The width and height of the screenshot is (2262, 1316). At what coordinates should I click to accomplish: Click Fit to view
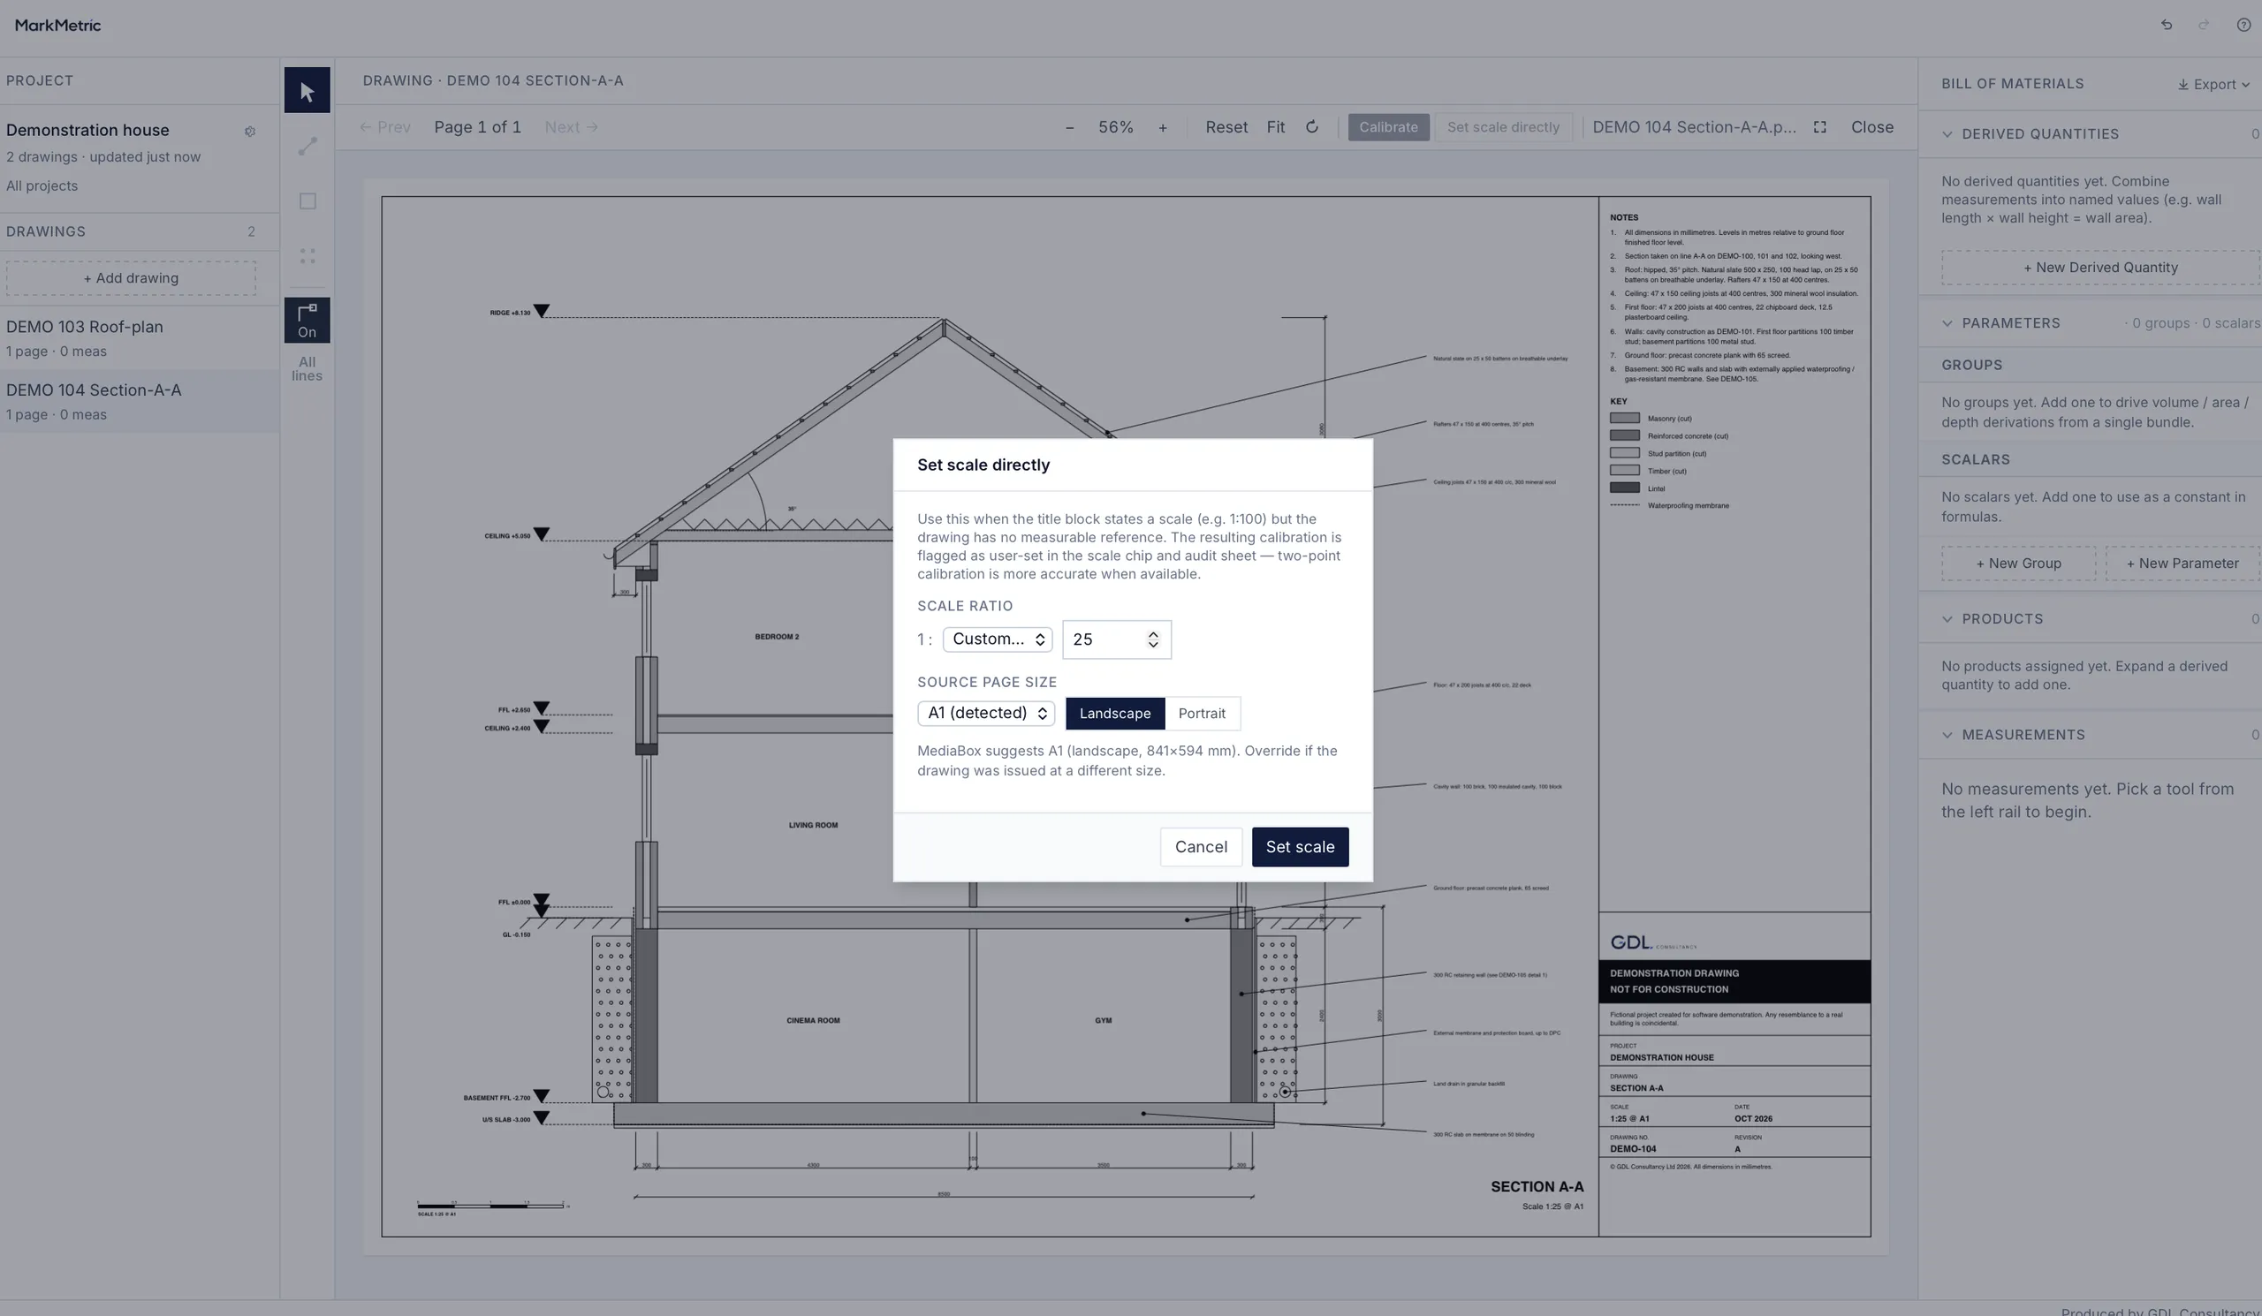1276,127
